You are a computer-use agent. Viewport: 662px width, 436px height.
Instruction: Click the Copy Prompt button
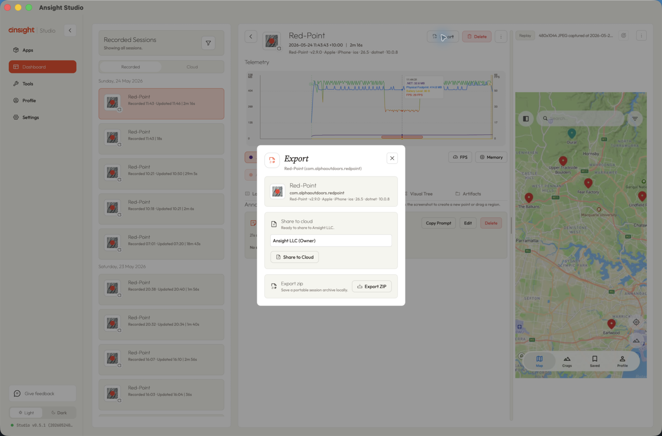tap(438, 223)
